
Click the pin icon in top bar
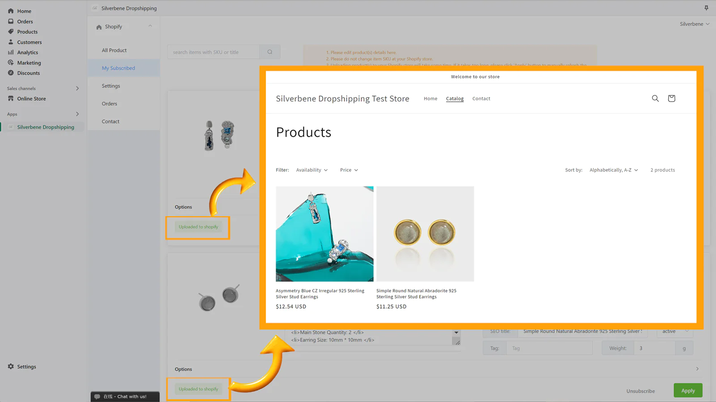[706, 8]
